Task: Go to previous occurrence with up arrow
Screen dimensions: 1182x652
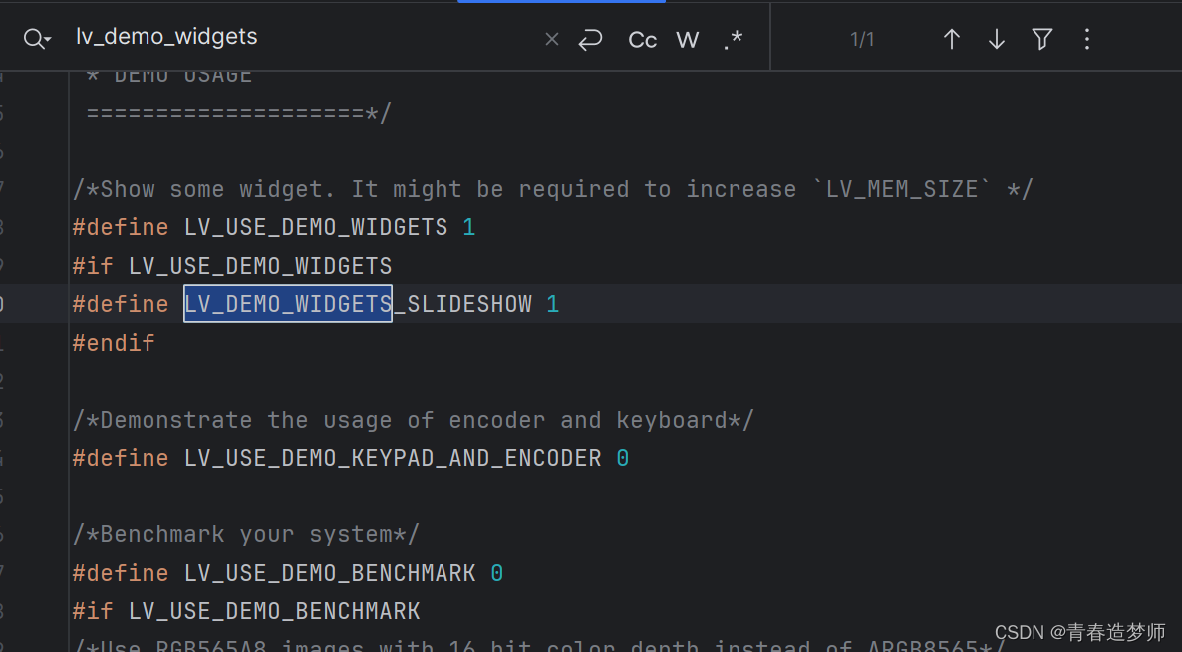Action: (951, 39)
